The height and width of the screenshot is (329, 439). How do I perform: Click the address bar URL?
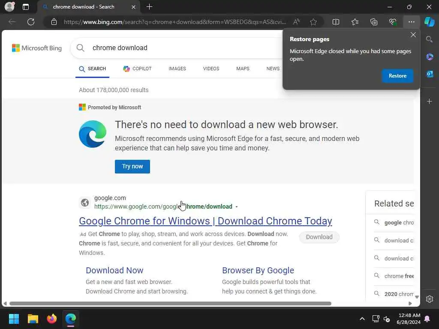175,22
